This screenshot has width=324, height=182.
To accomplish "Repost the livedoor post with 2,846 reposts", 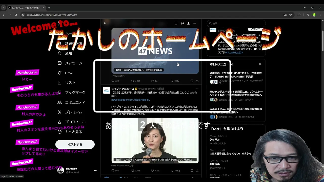I will 135,171.
